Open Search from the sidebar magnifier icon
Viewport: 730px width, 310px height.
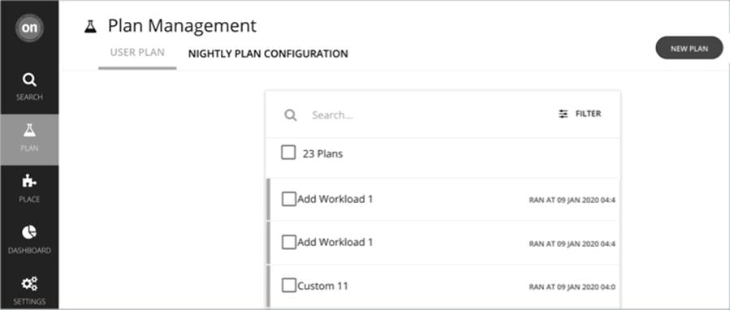pos(29,80)
